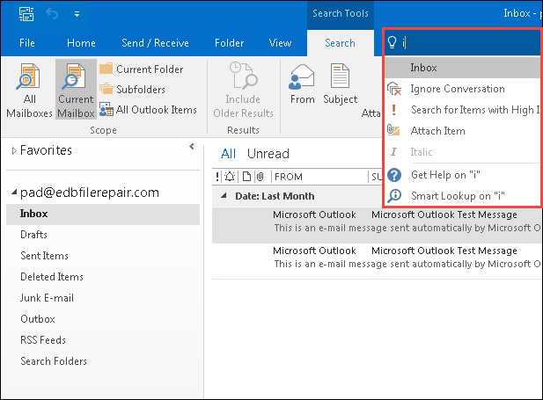The height and width of the screenshot is (400, 543).
Task: Open the Send / Receive tab
Action: pos(155,43)
